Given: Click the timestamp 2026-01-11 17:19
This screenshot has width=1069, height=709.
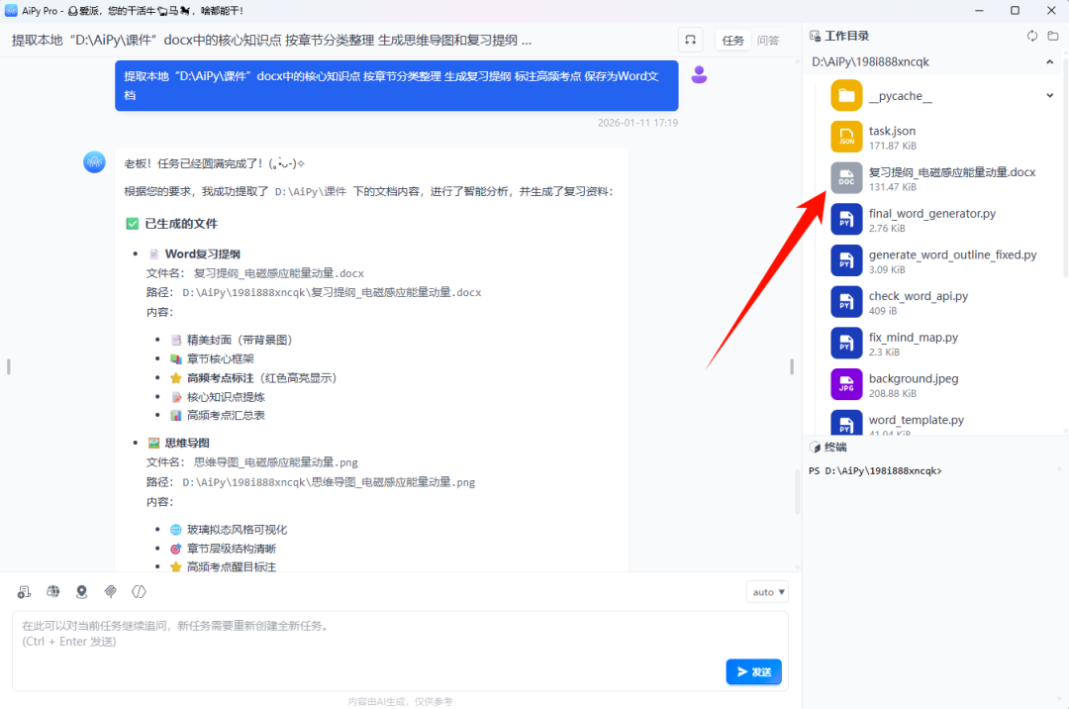Looking at the screenshot, I should (x=637, y=123).
